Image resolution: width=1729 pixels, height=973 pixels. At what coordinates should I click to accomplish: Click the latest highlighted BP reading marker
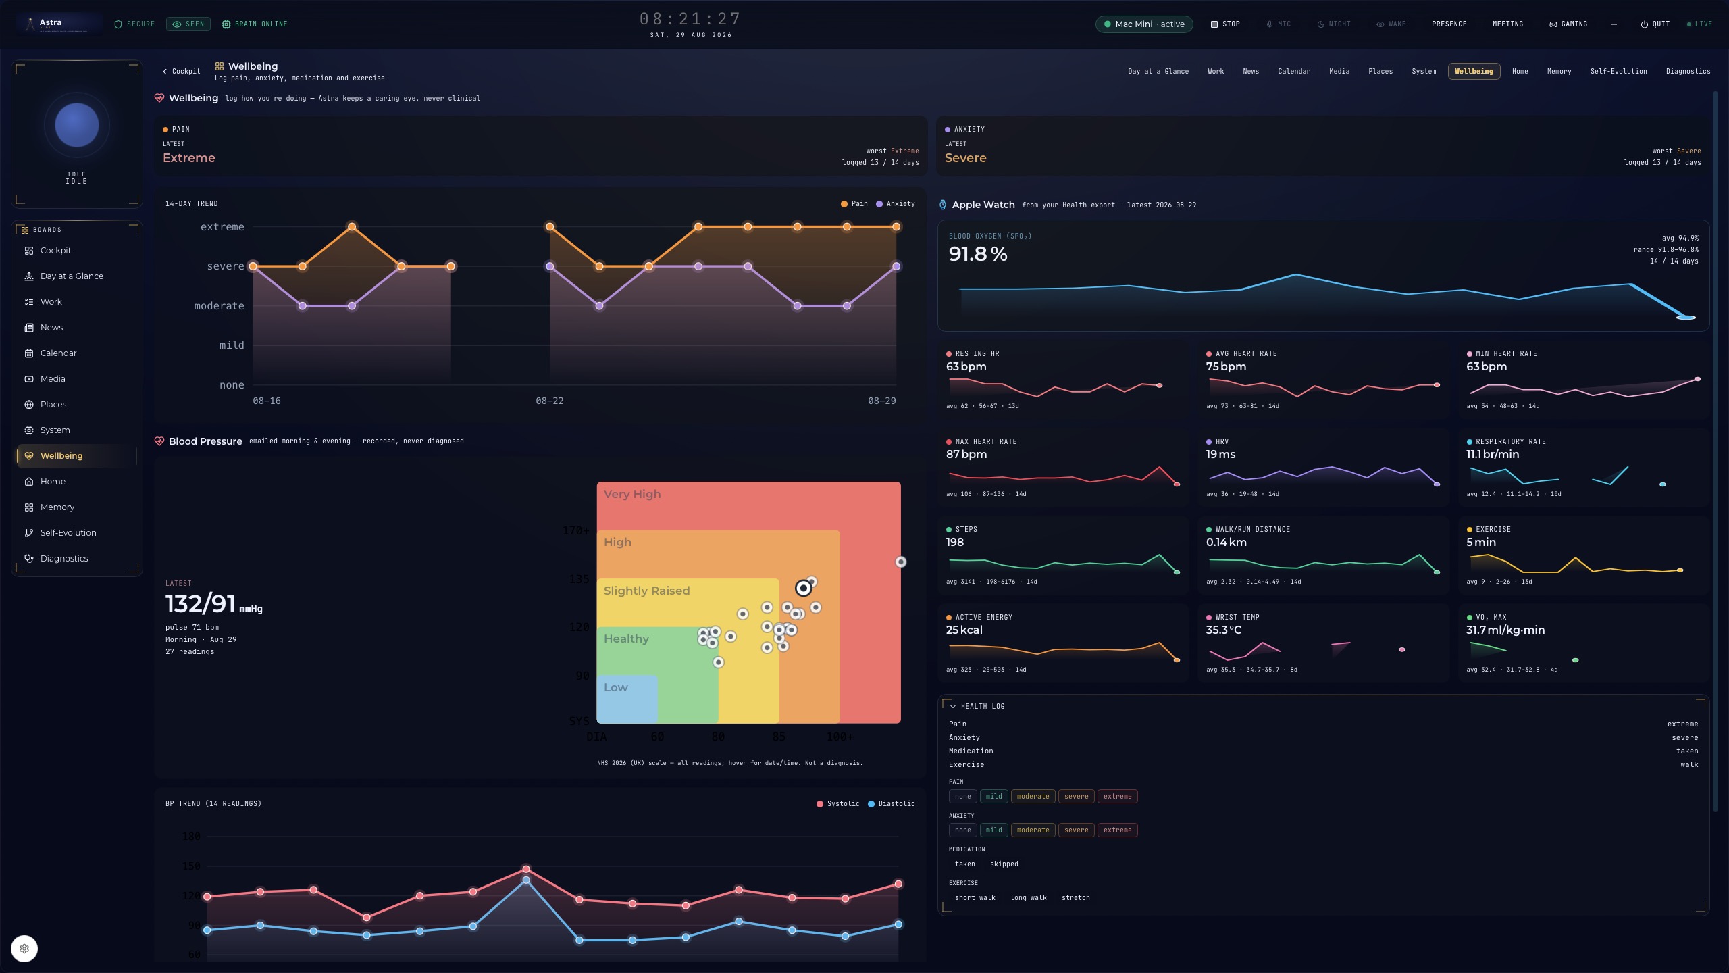803,588
